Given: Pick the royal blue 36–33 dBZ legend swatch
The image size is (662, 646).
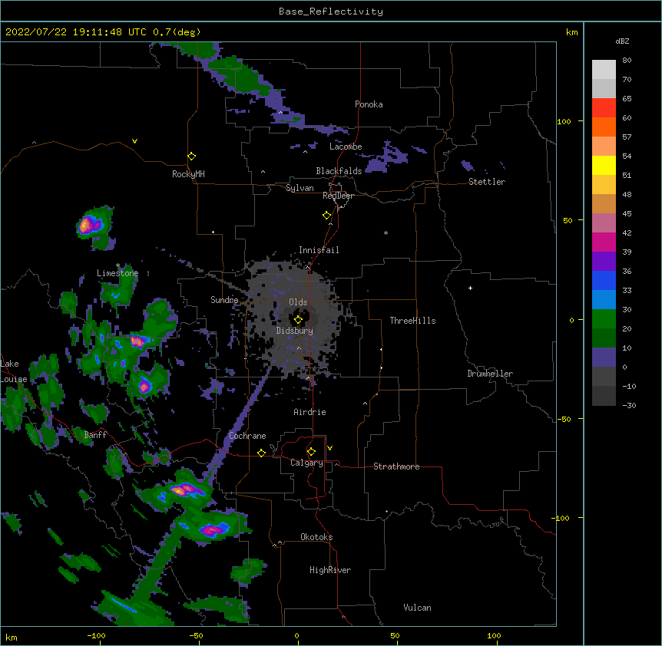Looking at the screenshot, I should point(604,280).
